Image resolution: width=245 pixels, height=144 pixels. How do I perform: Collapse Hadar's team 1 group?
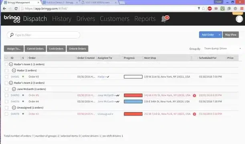pos(11,64)
